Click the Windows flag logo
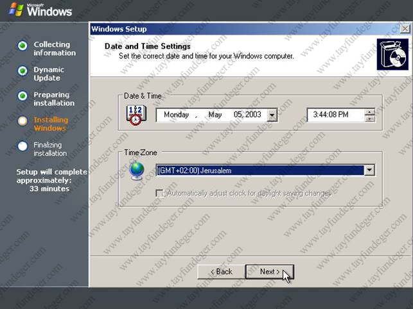The height and width of the screenshot is (309, 413). 16,9
